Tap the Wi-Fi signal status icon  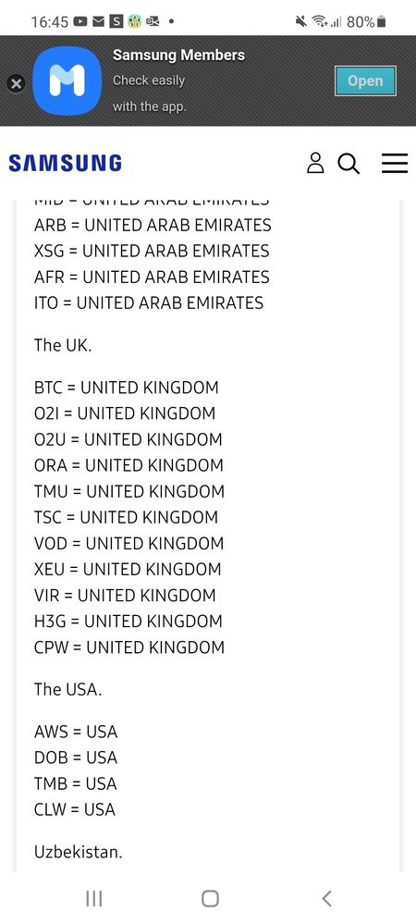(x=319, y=22)
